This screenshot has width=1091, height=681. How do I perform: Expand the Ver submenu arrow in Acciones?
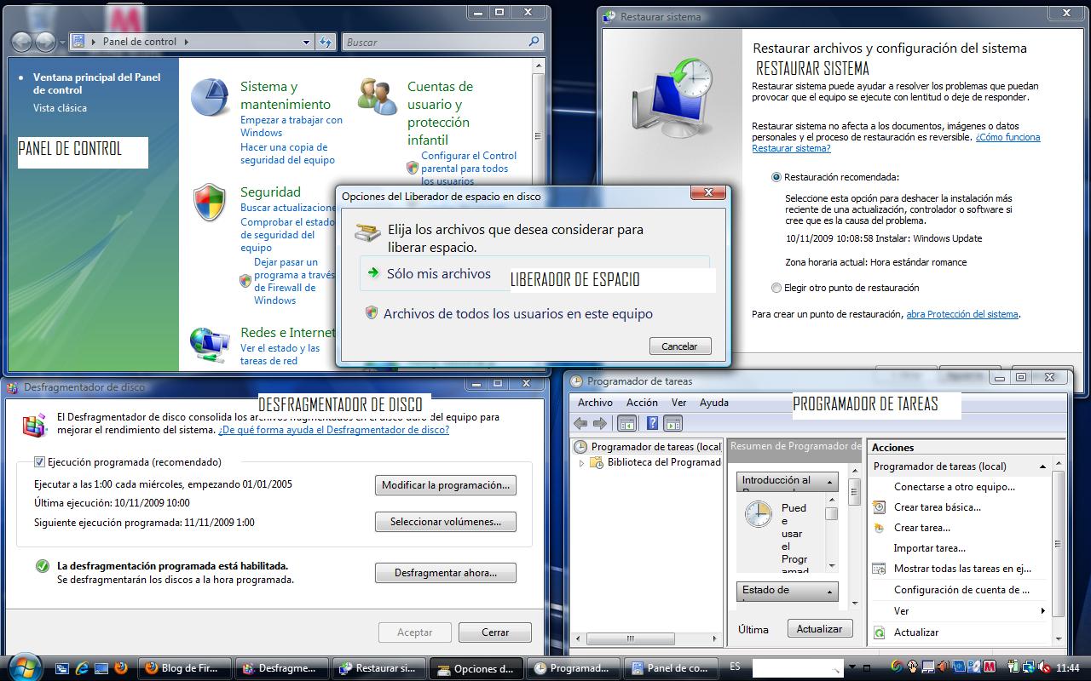[1042, 611]
